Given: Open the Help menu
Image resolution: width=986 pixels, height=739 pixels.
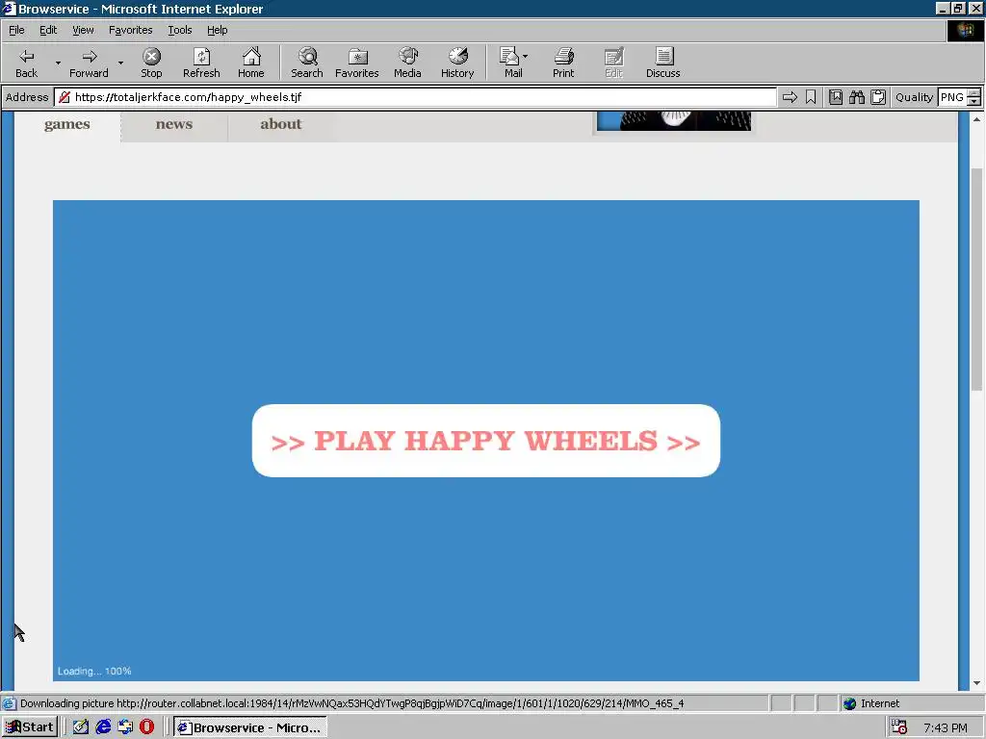Looking at the screenshot, I should [217, 30].
